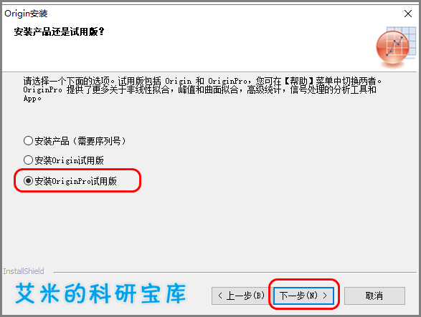Click the left chevron on 上一步 button
This screenshot has width=421, height=317.
220,296
